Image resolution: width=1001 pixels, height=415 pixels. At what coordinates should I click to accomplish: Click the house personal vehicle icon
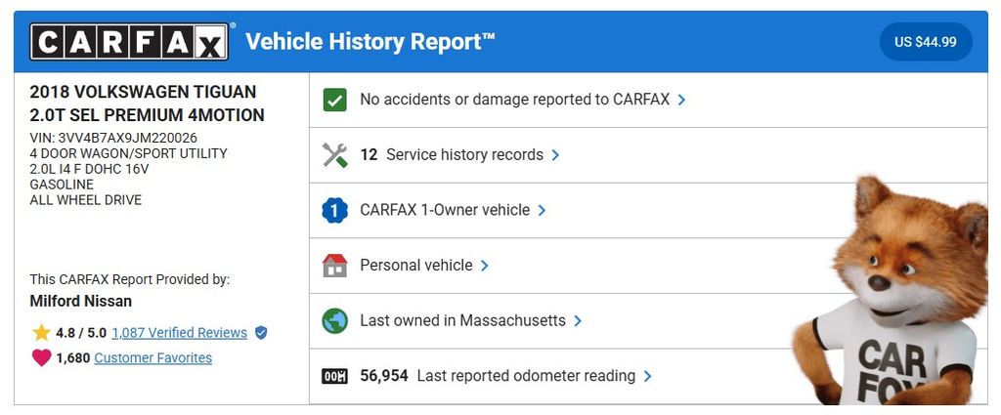point(335,266)
